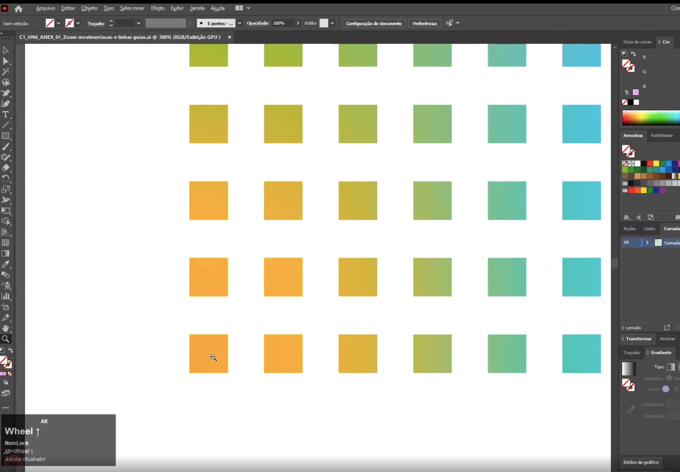
Task: Adjust stroke weight stepper arrows
Action: [111, 24]
